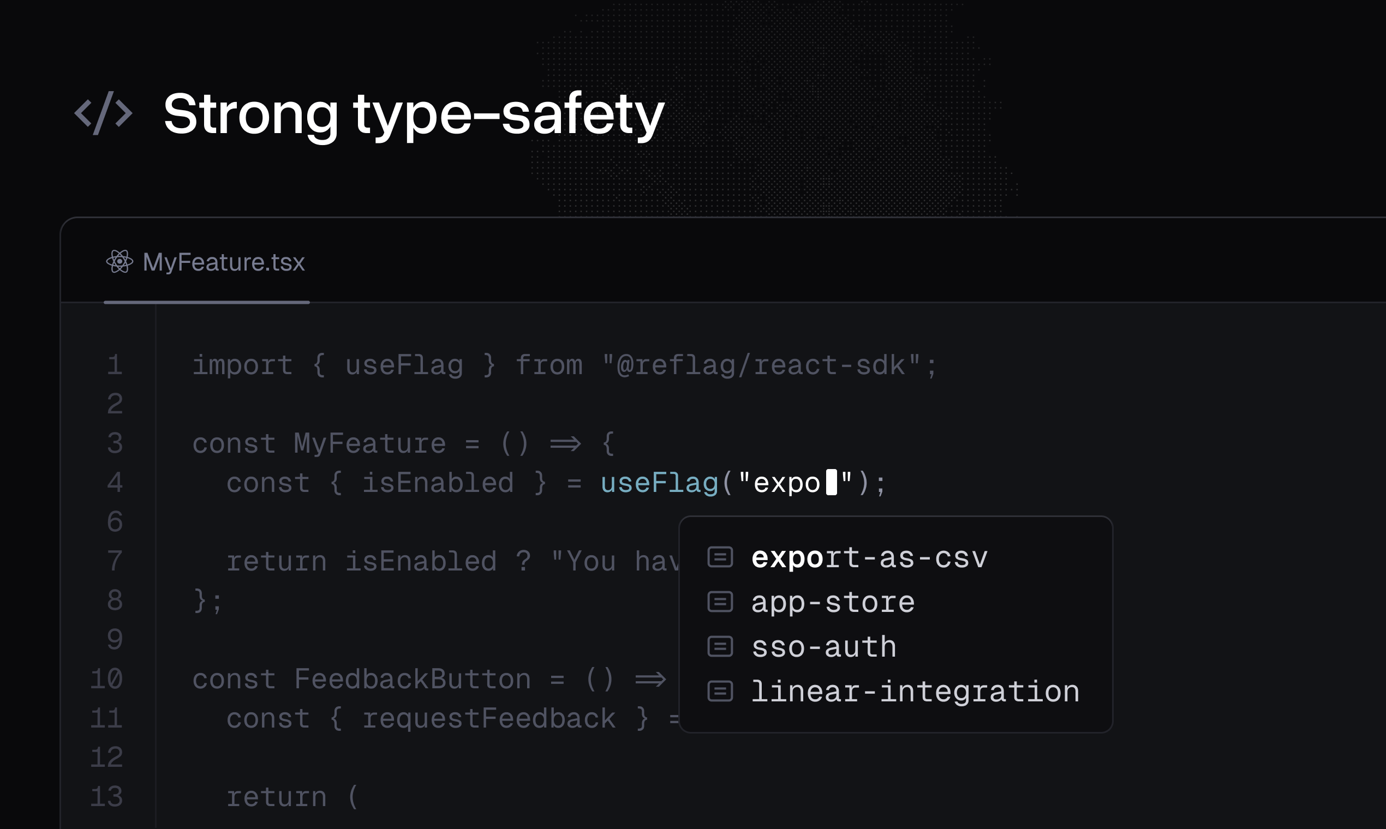This screenshot has width=1386, height=829.
Task: Click line number 10 in the gutter
Action: click(x=107, y=678)
